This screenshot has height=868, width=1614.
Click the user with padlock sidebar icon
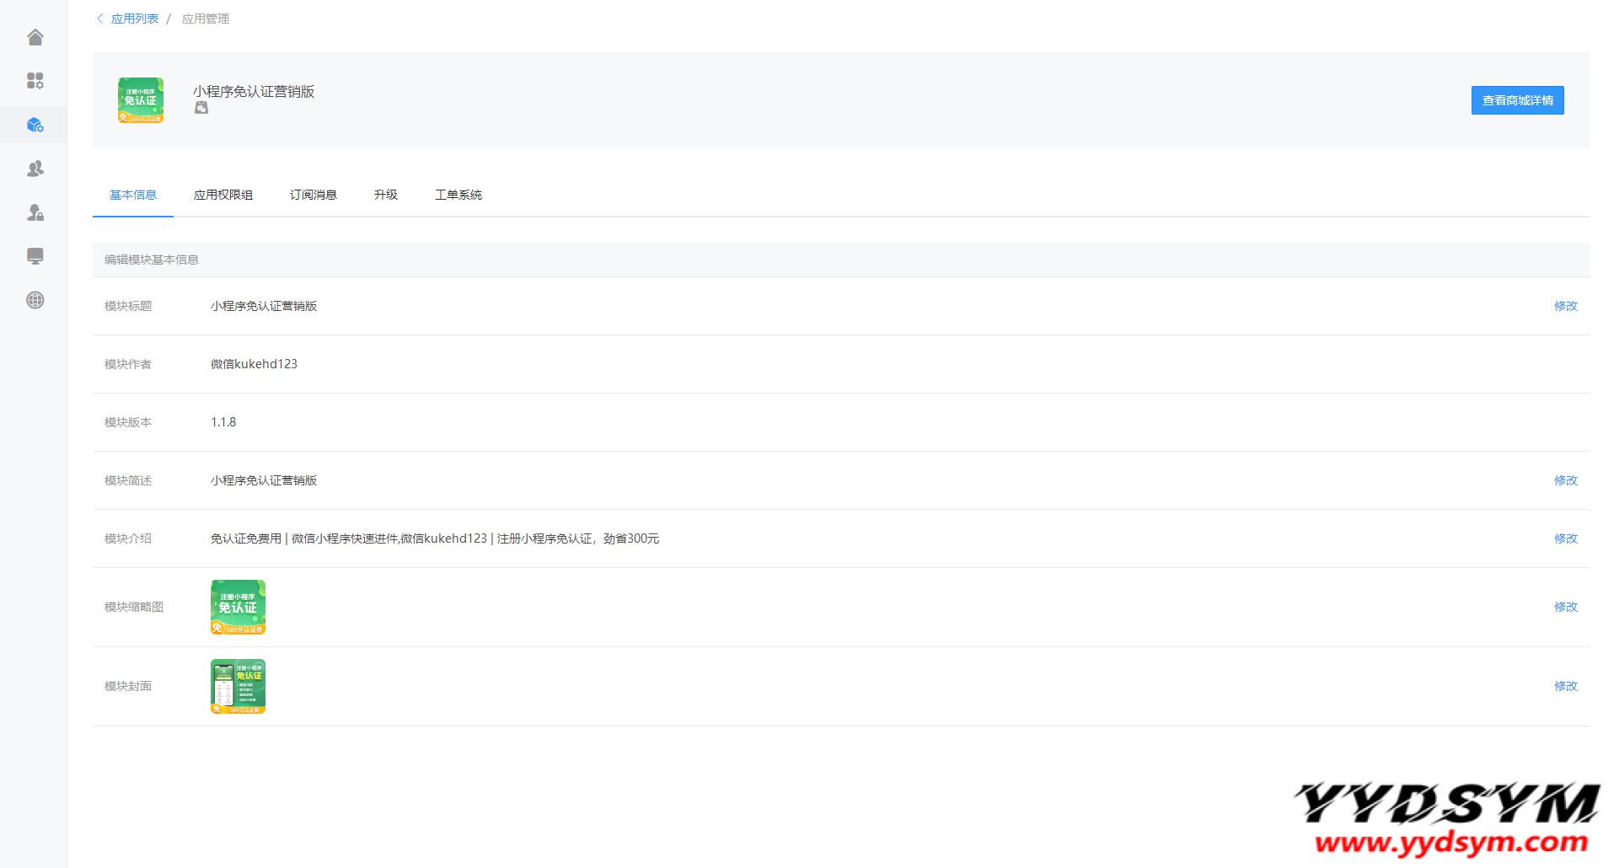[x=35, y=212]
